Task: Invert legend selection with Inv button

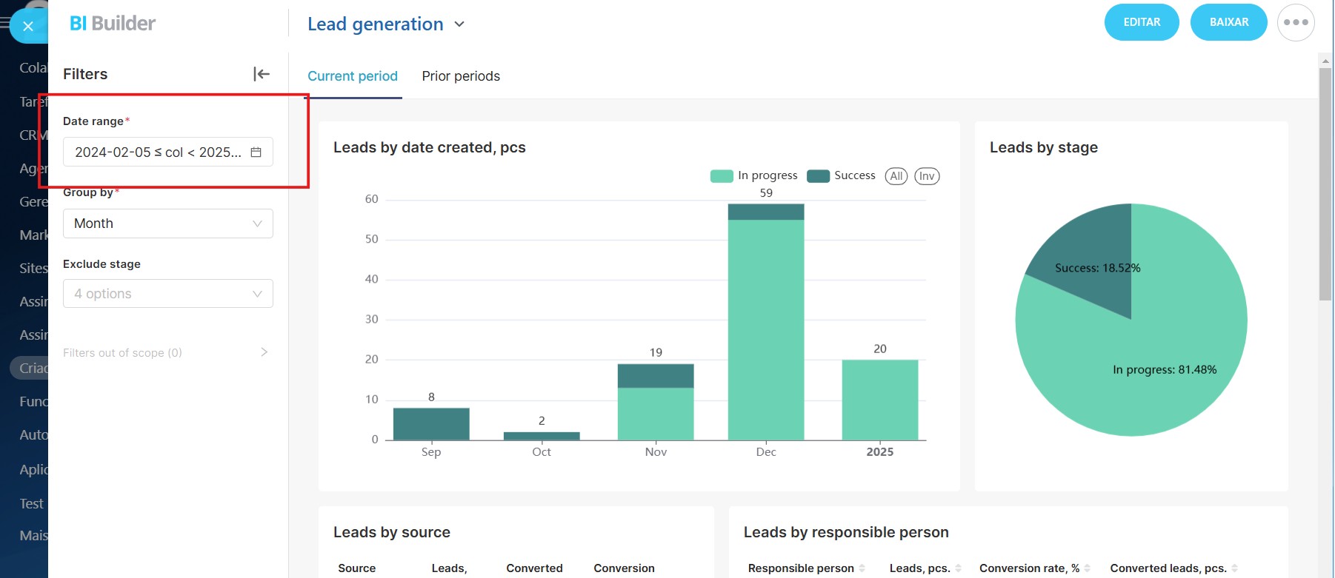Action: [x=926, y=176]
